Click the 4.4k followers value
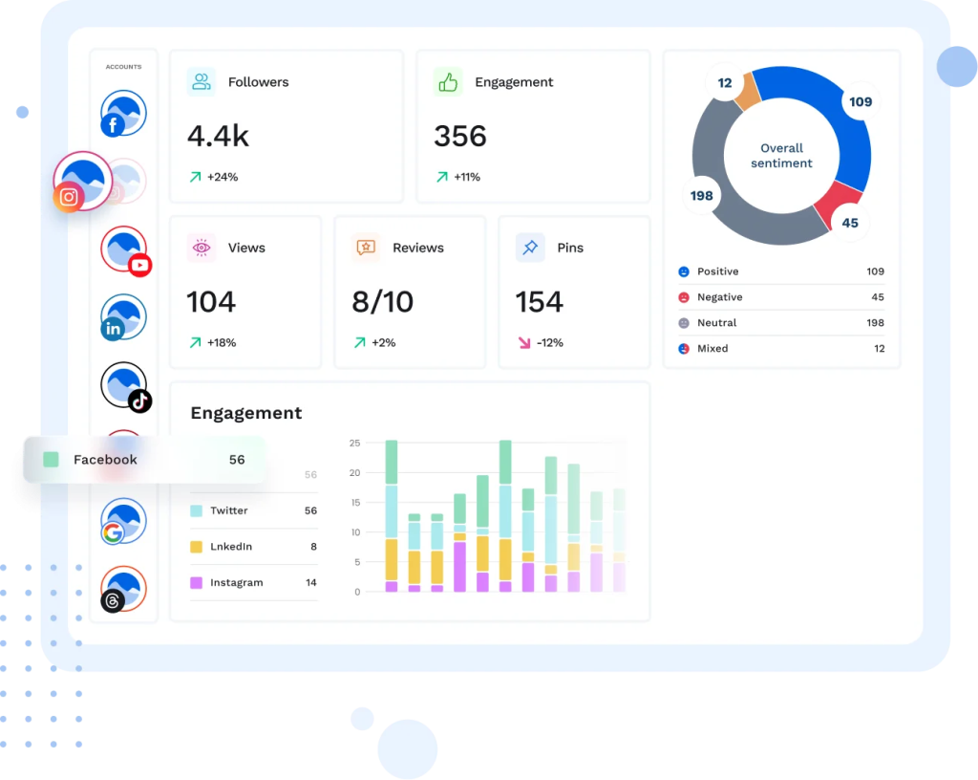Image resolution: width=978 pixels, height=780 pixels. pos(218,137)
